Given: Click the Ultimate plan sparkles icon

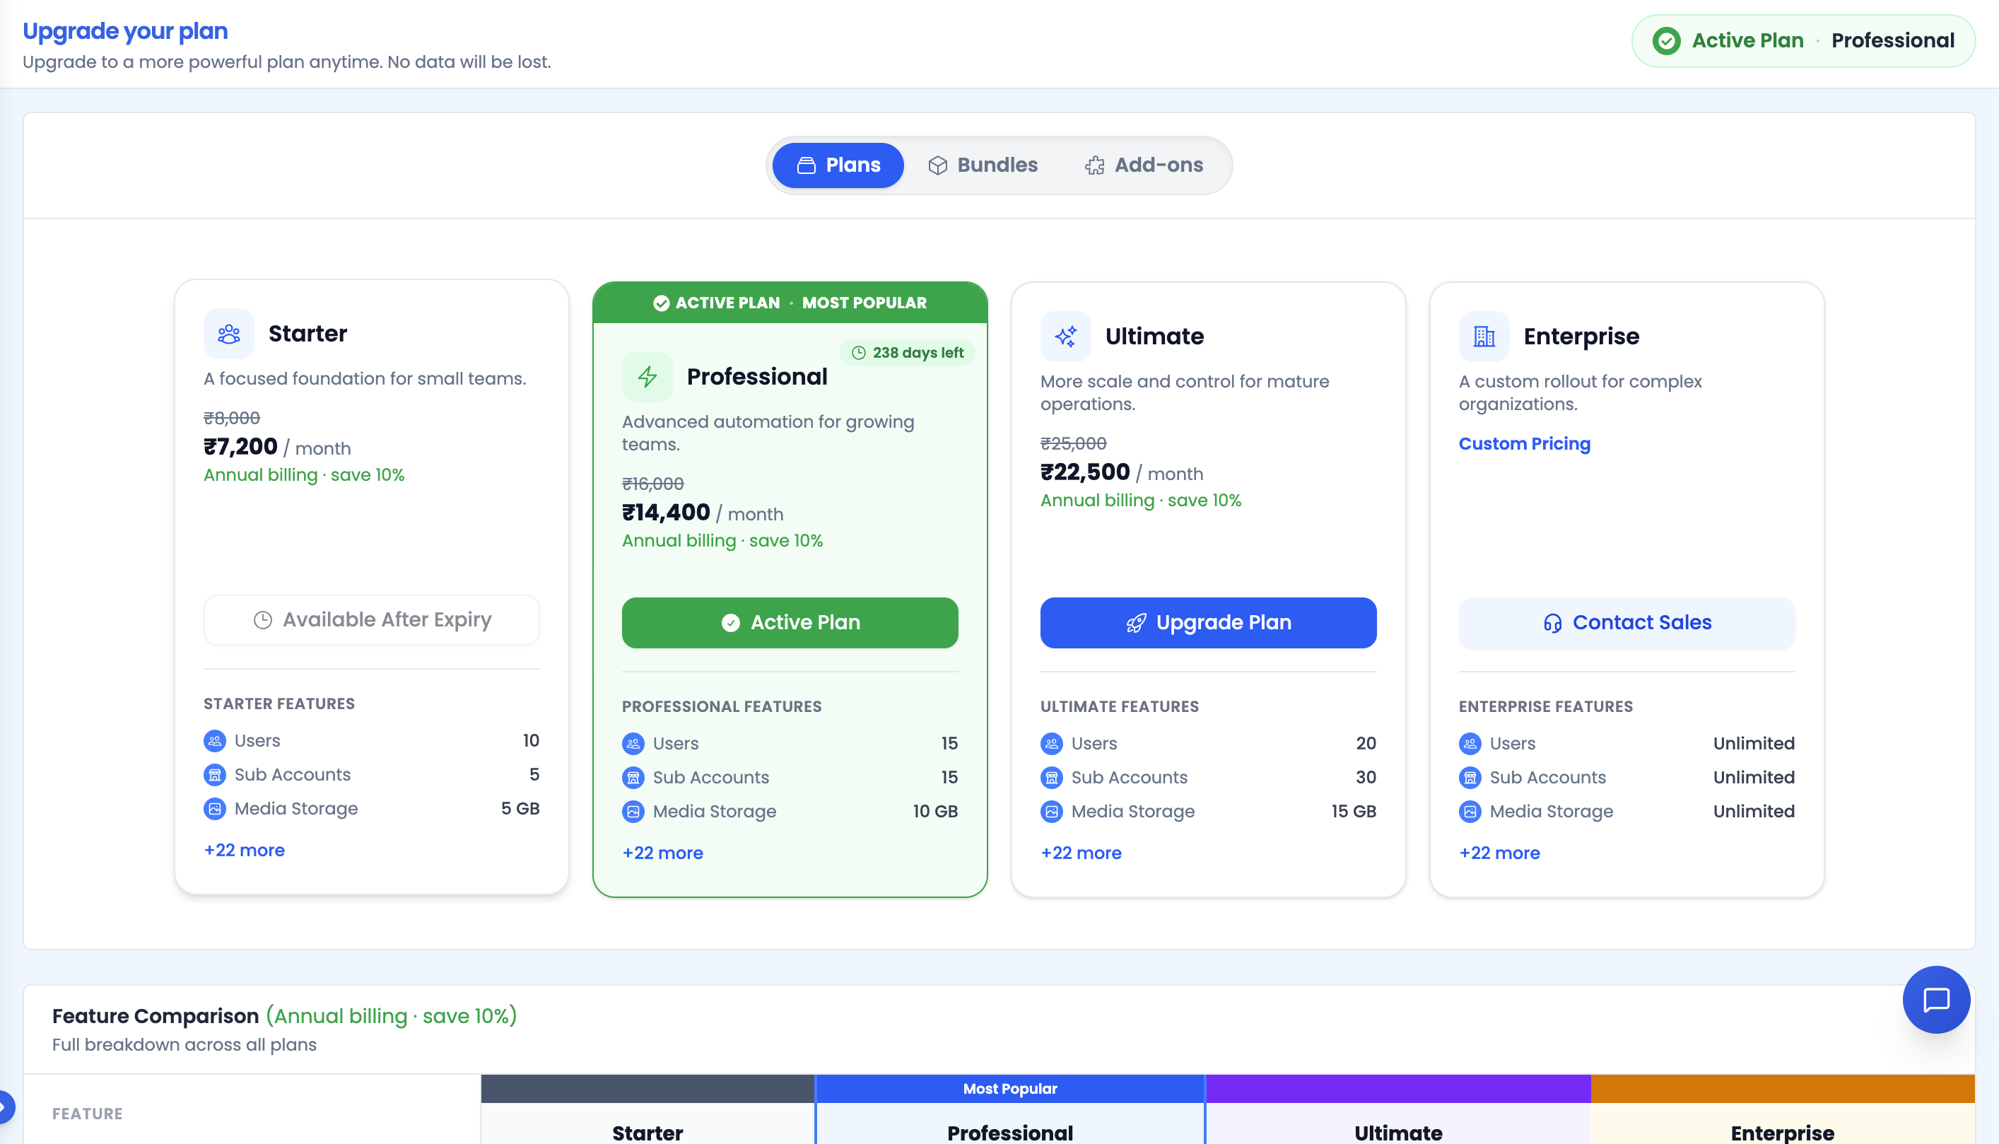Looking at the screenshot, I should point(1065,337).
